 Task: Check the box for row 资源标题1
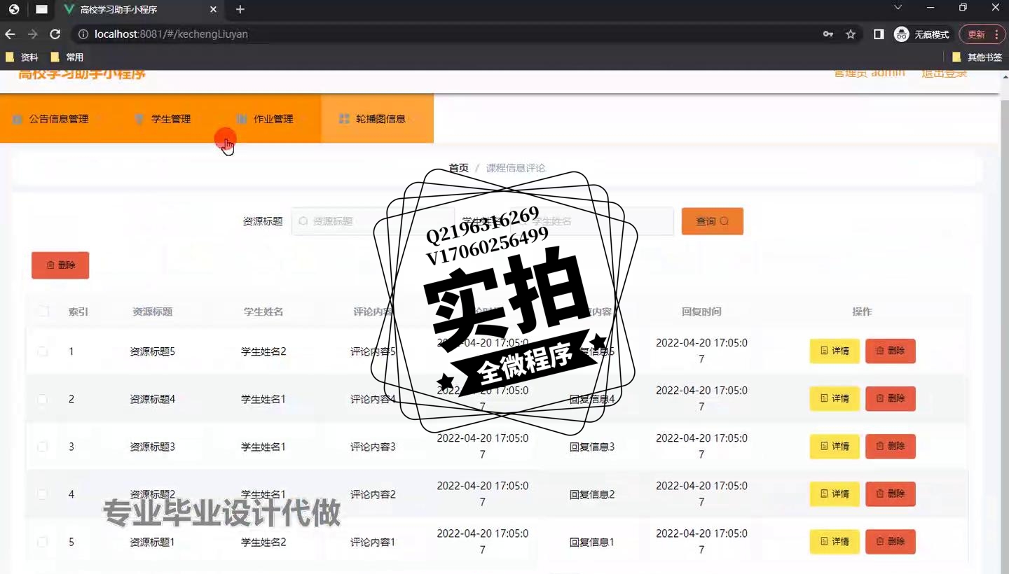pos(42,542)
